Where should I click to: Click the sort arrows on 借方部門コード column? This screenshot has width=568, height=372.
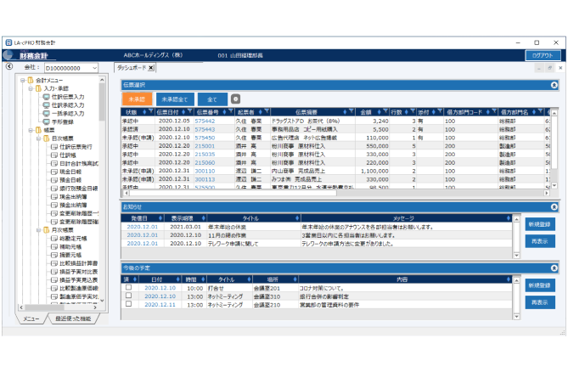488,112
